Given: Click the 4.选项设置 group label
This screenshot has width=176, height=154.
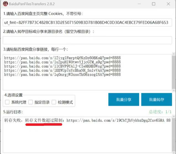Looking at the screenshot, I should pyautogui.click(x=14, y=95).
